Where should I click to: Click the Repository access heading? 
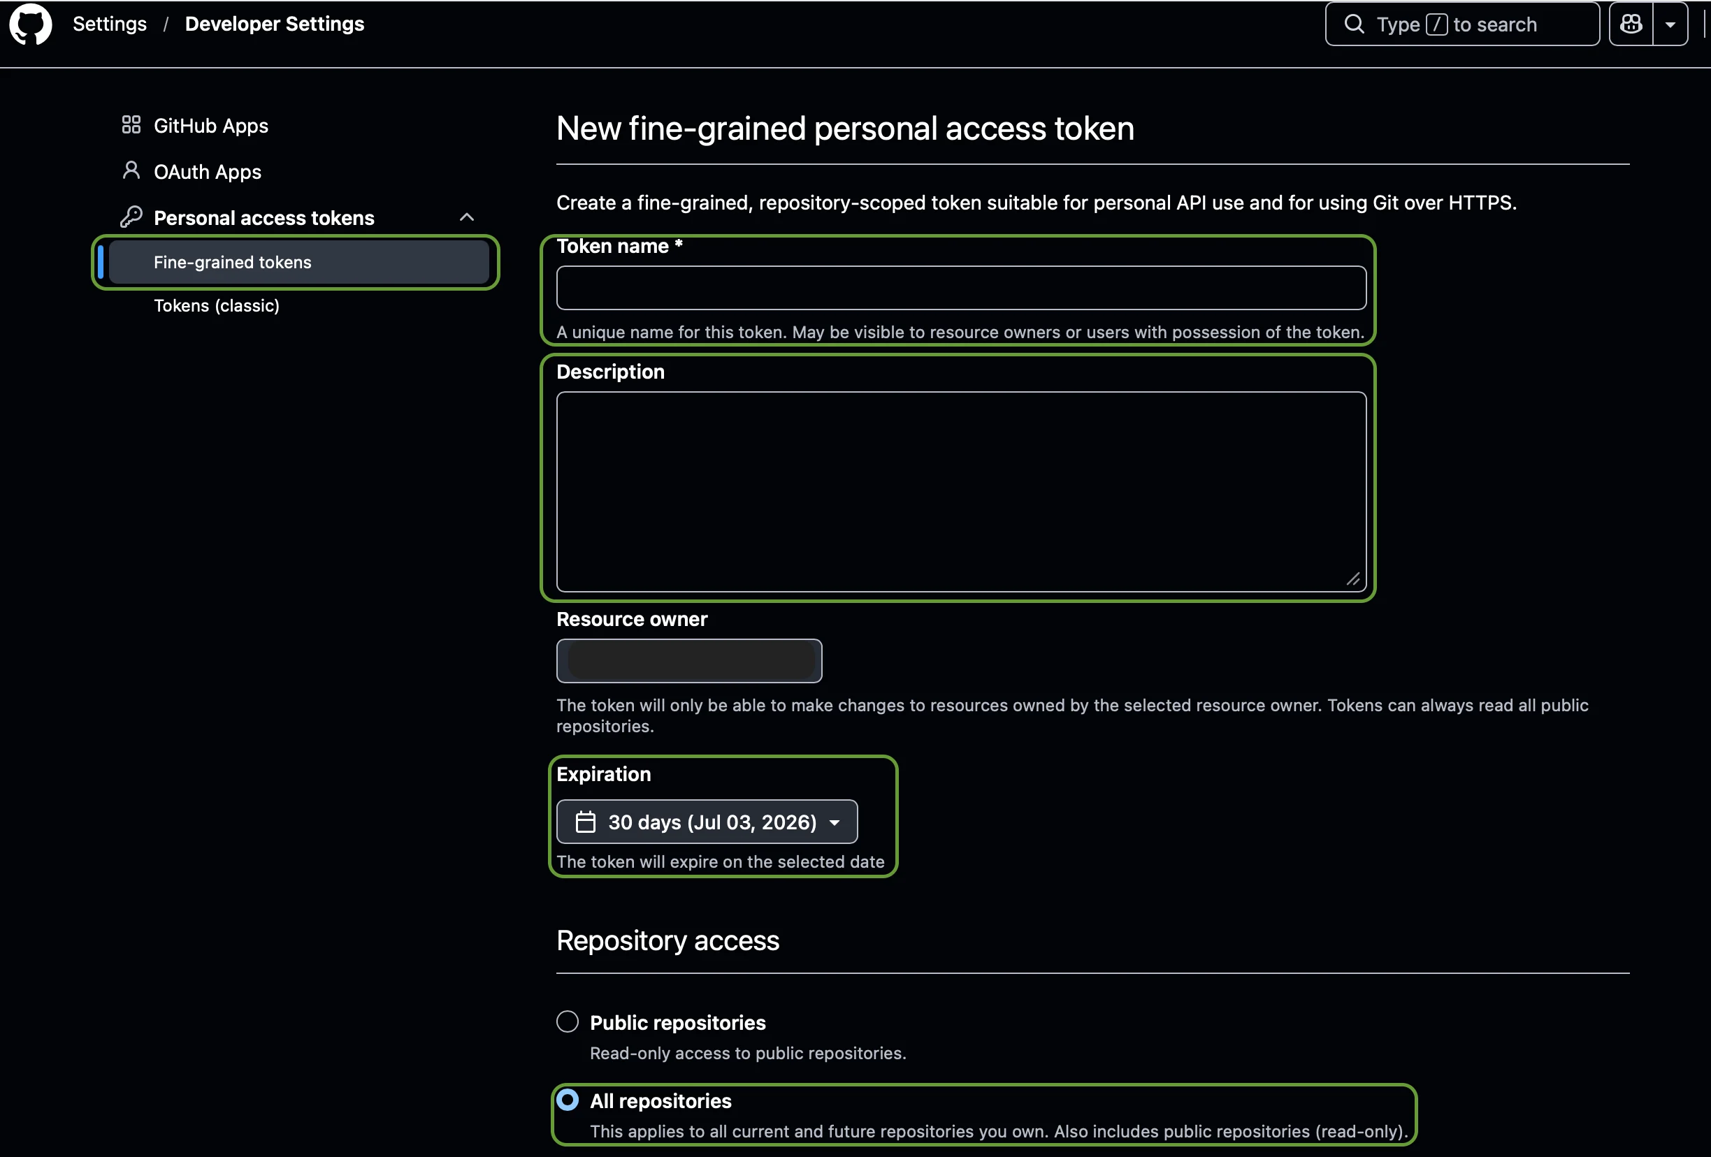(667, 940)
